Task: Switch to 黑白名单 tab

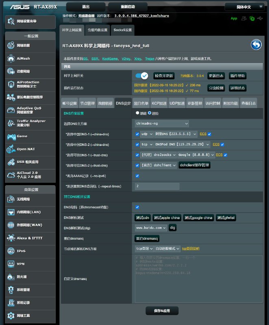Action: [141, 103]
